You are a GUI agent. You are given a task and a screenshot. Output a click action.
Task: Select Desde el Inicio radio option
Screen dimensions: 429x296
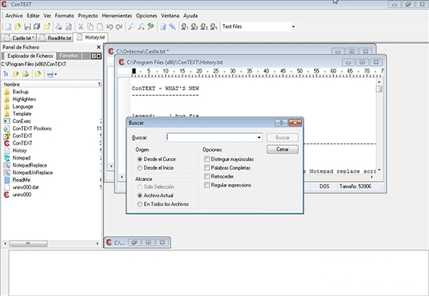[x=140, y=168]
